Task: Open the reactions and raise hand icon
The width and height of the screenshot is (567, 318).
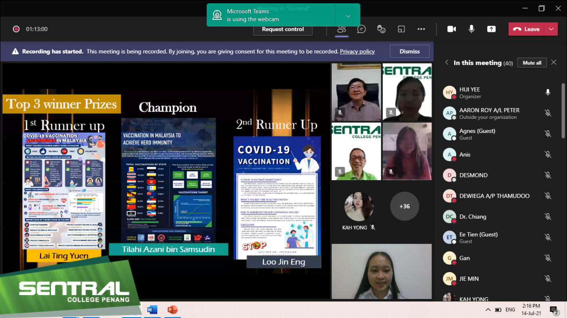Action: [x=381, y=29]
